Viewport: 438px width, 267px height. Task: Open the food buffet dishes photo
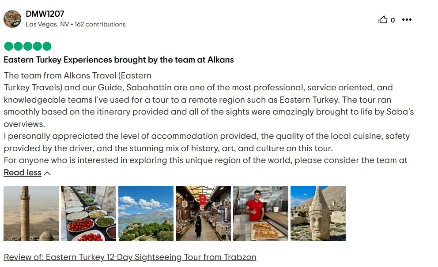click(x=88, y=213)
